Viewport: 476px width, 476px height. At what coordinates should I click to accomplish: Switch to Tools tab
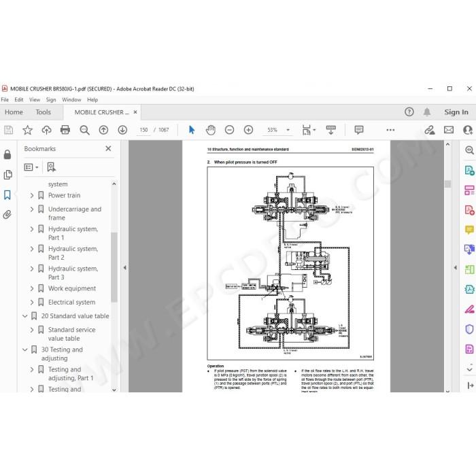pos(43,112)
